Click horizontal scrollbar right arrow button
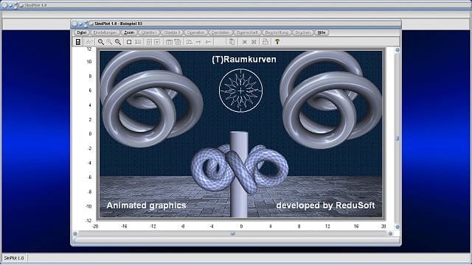 tap(390, 233)
